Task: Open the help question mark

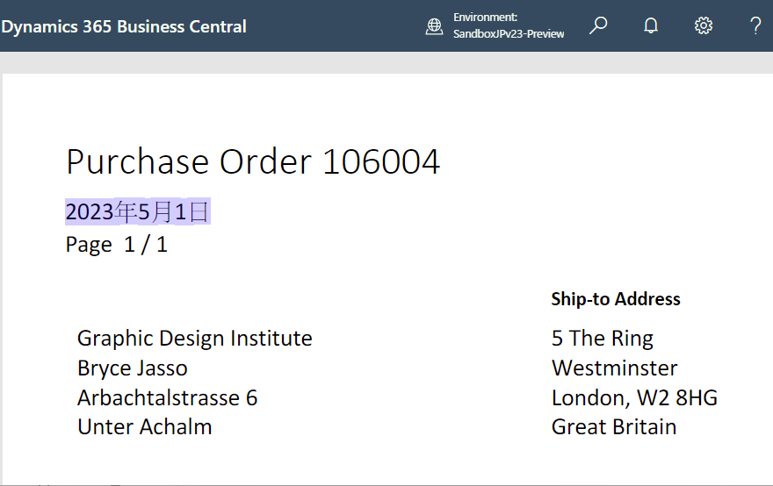Action: [x=755, y=25]
